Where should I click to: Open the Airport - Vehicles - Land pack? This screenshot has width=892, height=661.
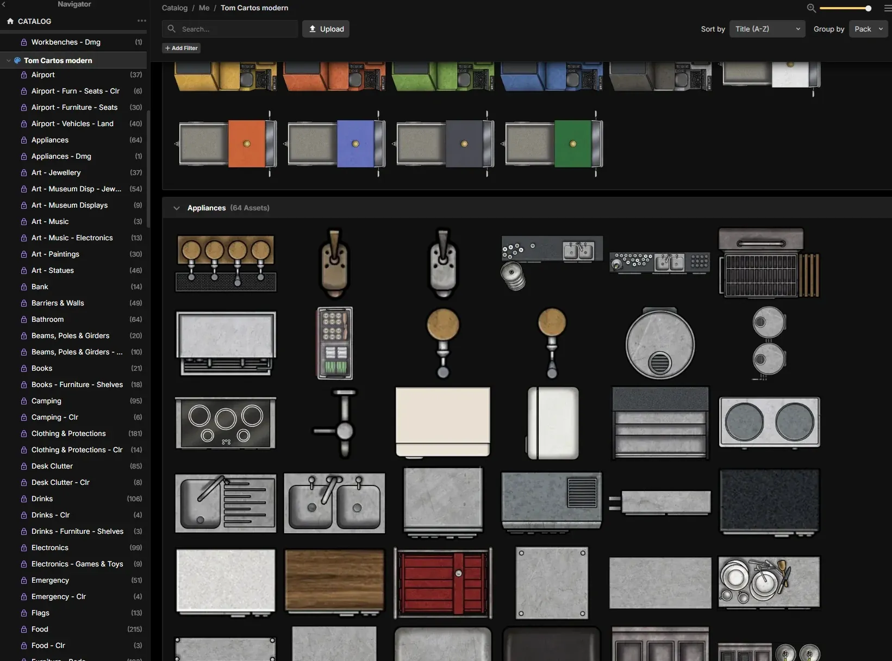tap(73, 124)
